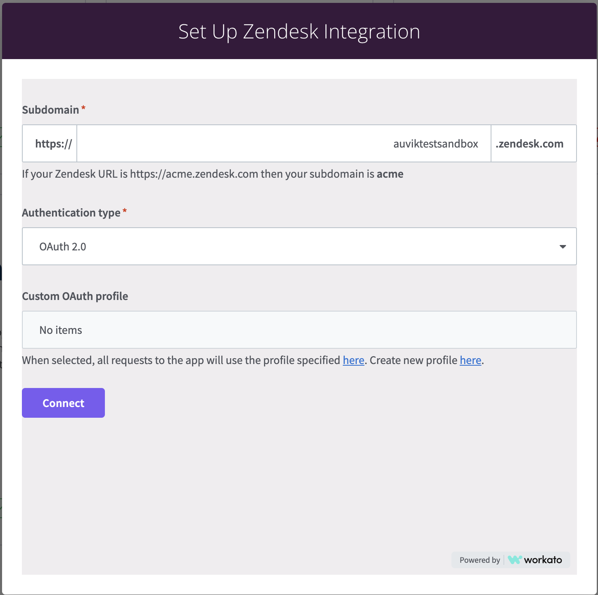The width and height of the screenshot is (598, 595).
Task: Click the red asterisk beside Authentication type
Action: [x=125, y=211]
